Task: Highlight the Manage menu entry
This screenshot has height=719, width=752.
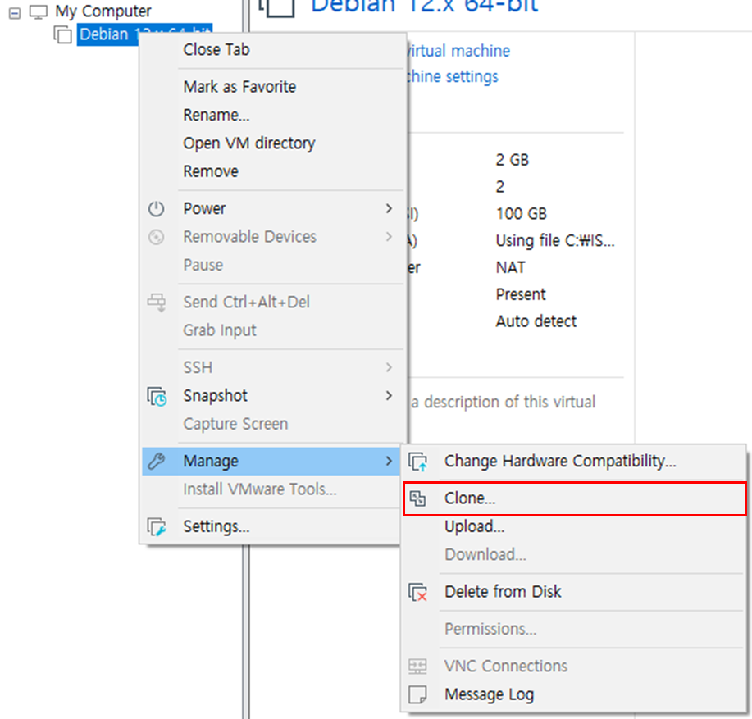Action: pyautogui.click(x=271, y=461)
